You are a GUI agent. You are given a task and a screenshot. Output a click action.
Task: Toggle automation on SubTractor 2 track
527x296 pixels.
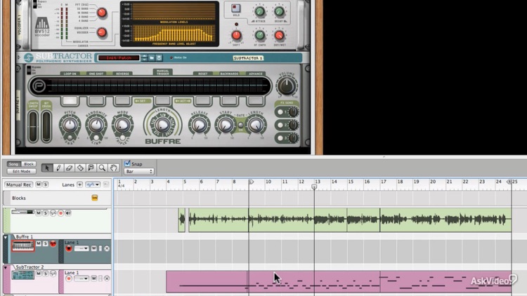[x=53, y=274]
